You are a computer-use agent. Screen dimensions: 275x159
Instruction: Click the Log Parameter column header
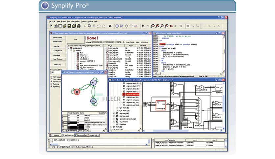[x=170, y=140]
